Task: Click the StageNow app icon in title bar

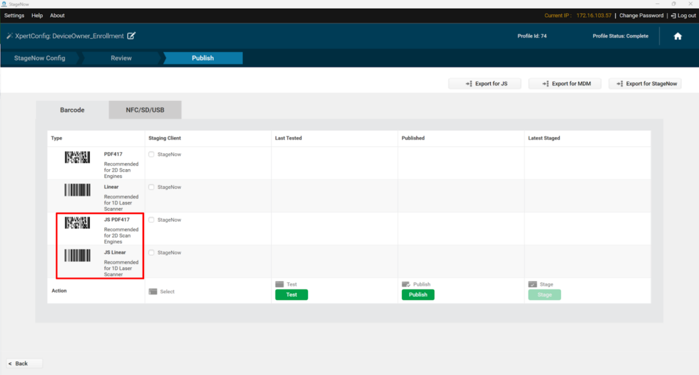Action: click(x=4, y=4)
